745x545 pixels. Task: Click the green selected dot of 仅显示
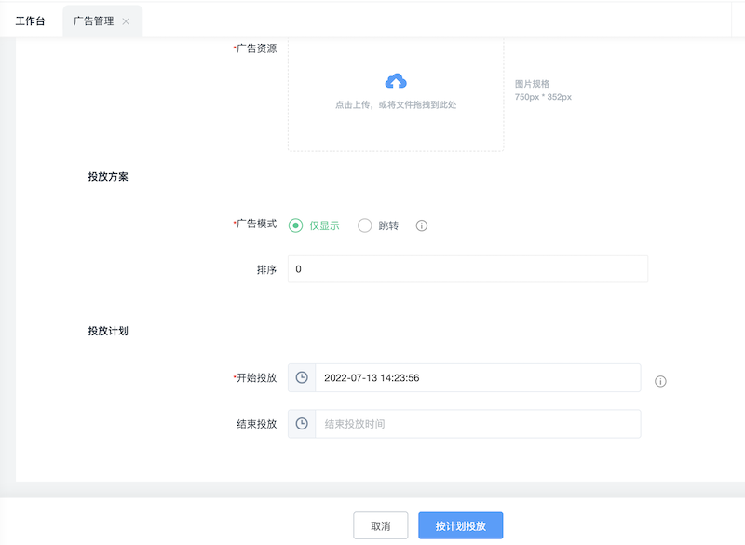click(293, 225)
